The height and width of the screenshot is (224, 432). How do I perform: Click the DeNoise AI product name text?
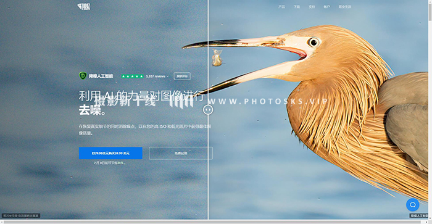[101, 76]
